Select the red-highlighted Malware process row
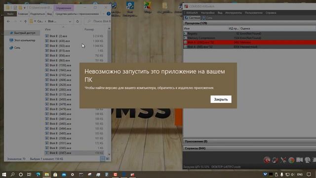 249,43
